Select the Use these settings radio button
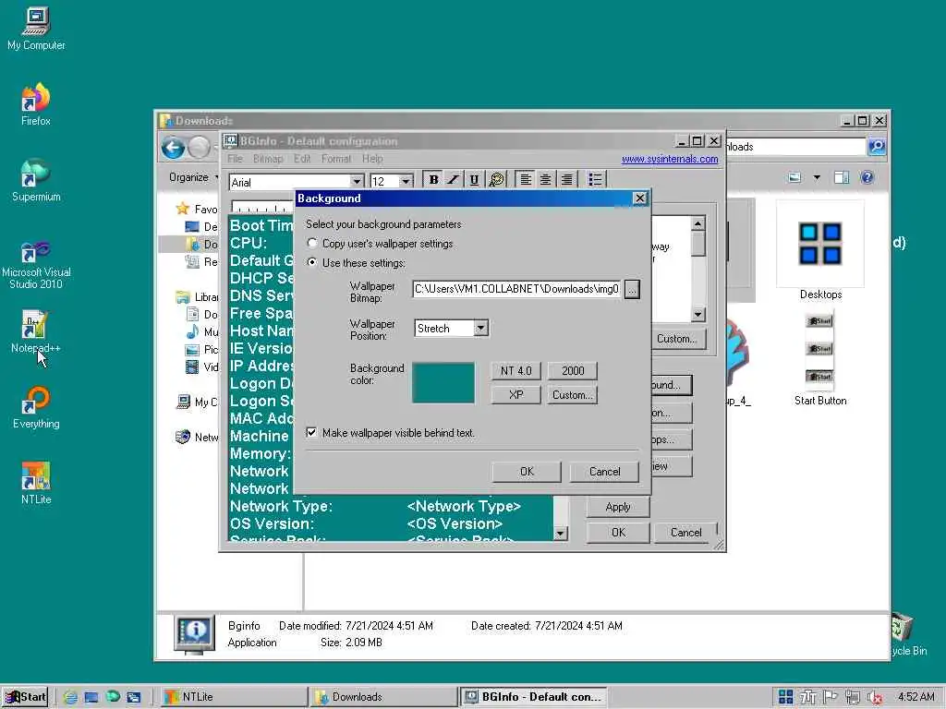The width and height of the screenshot is (946, 709). pos(312,263)
